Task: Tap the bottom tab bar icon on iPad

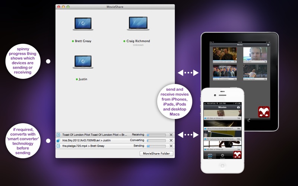Action: tap(248, 120)
